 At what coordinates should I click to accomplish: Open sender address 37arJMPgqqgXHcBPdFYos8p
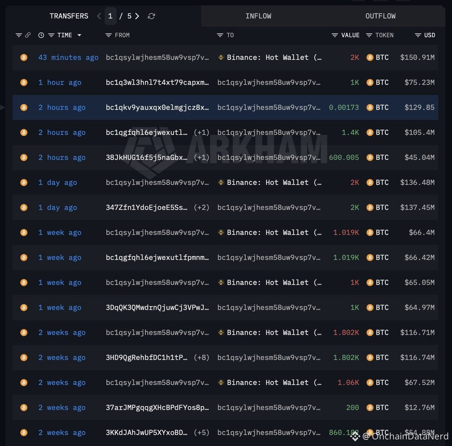[157, 408]
